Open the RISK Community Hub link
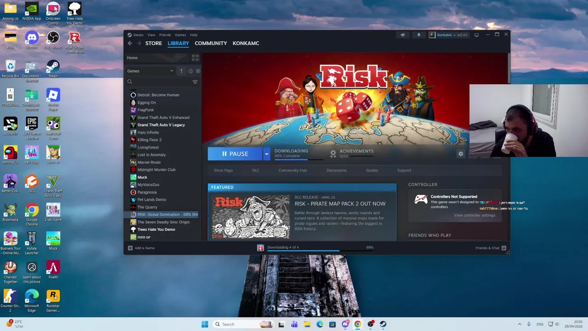This screenshot has width=588, height=331. pos(293,171)
